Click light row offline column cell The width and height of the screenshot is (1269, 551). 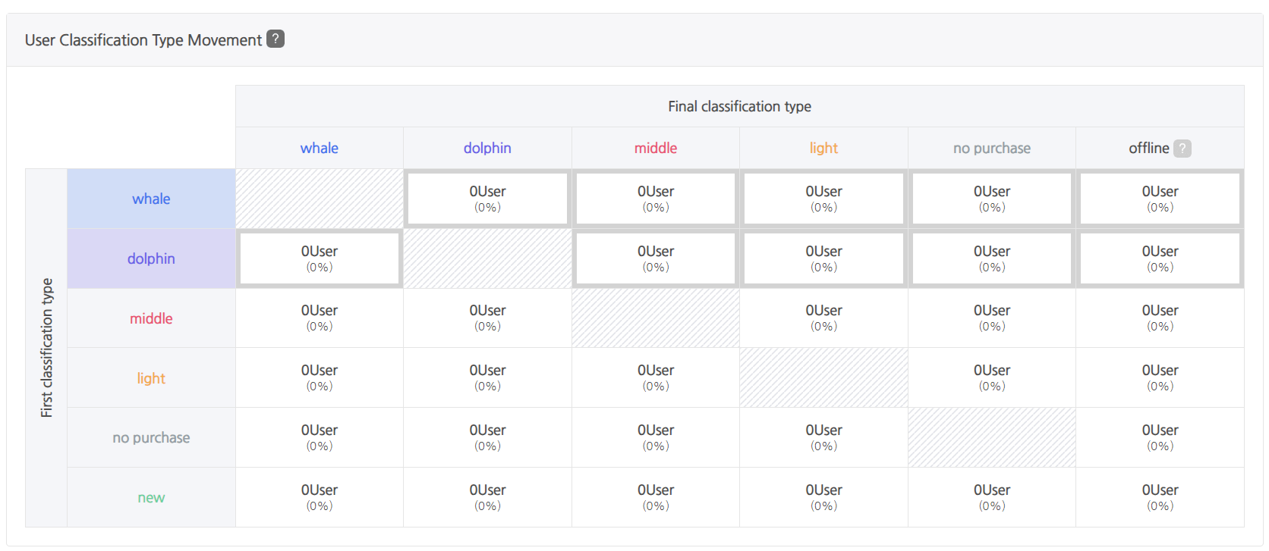(1160, 378)
